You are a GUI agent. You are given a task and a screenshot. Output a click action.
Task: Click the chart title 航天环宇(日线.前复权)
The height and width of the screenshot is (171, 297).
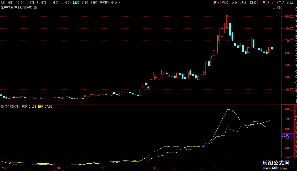pyautogui.click(x=17, y=8)
